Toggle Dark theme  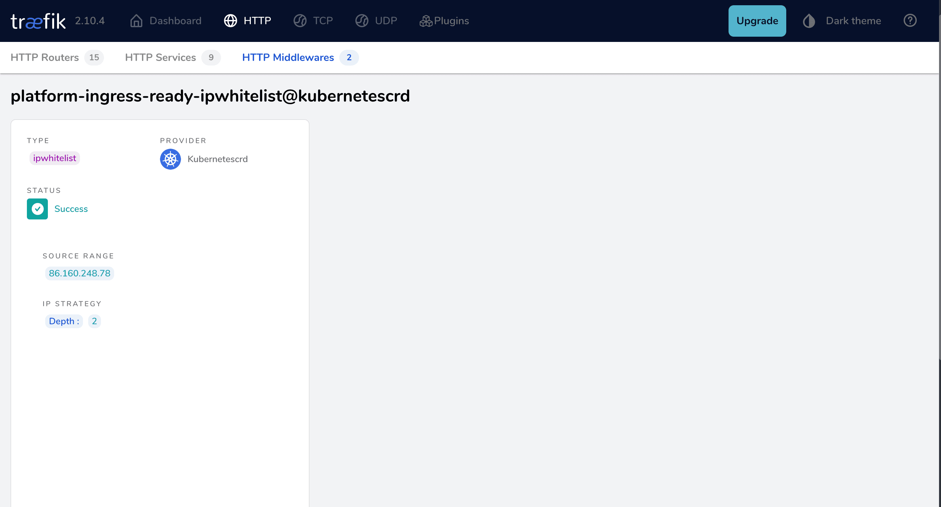coord(842,21)
